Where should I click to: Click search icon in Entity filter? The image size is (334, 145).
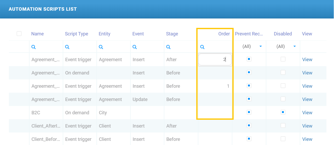[x=101, y=47]
